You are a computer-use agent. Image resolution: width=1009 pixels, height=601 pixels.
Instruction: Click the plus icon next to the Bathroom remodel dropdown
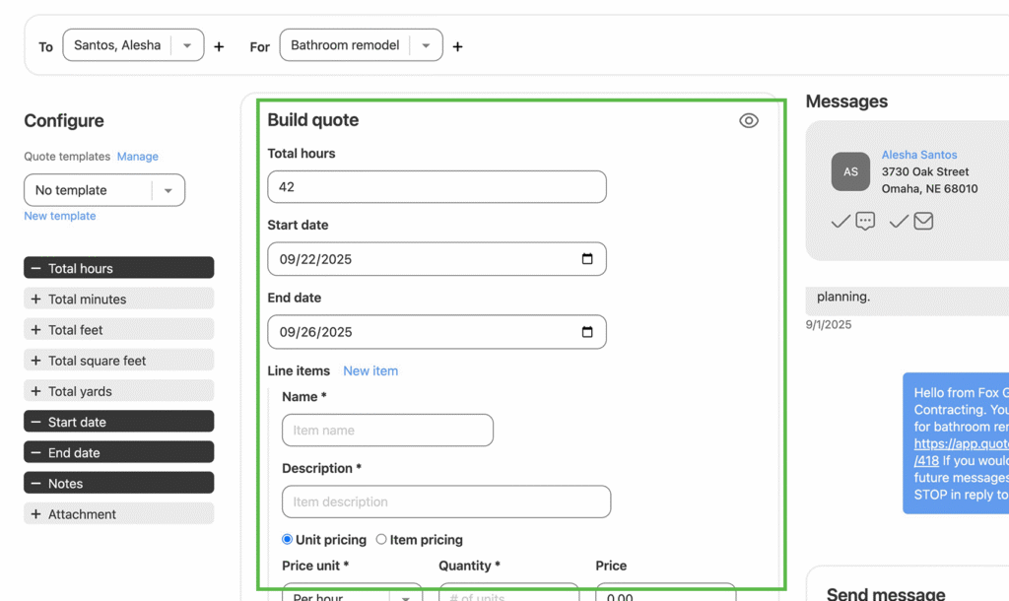tap(457, 46)
